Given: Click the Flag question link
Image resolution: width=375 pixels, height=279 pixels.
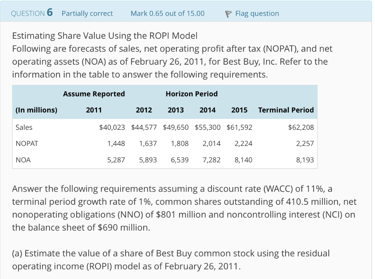Looking at the screenshot, I should coord(257,13).
